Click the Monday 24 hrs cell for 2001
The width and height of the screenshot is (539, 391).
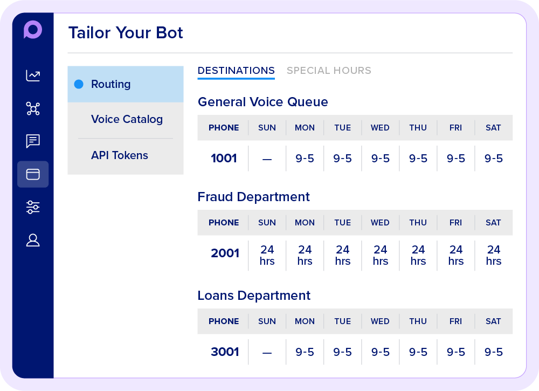coord(305,255)
